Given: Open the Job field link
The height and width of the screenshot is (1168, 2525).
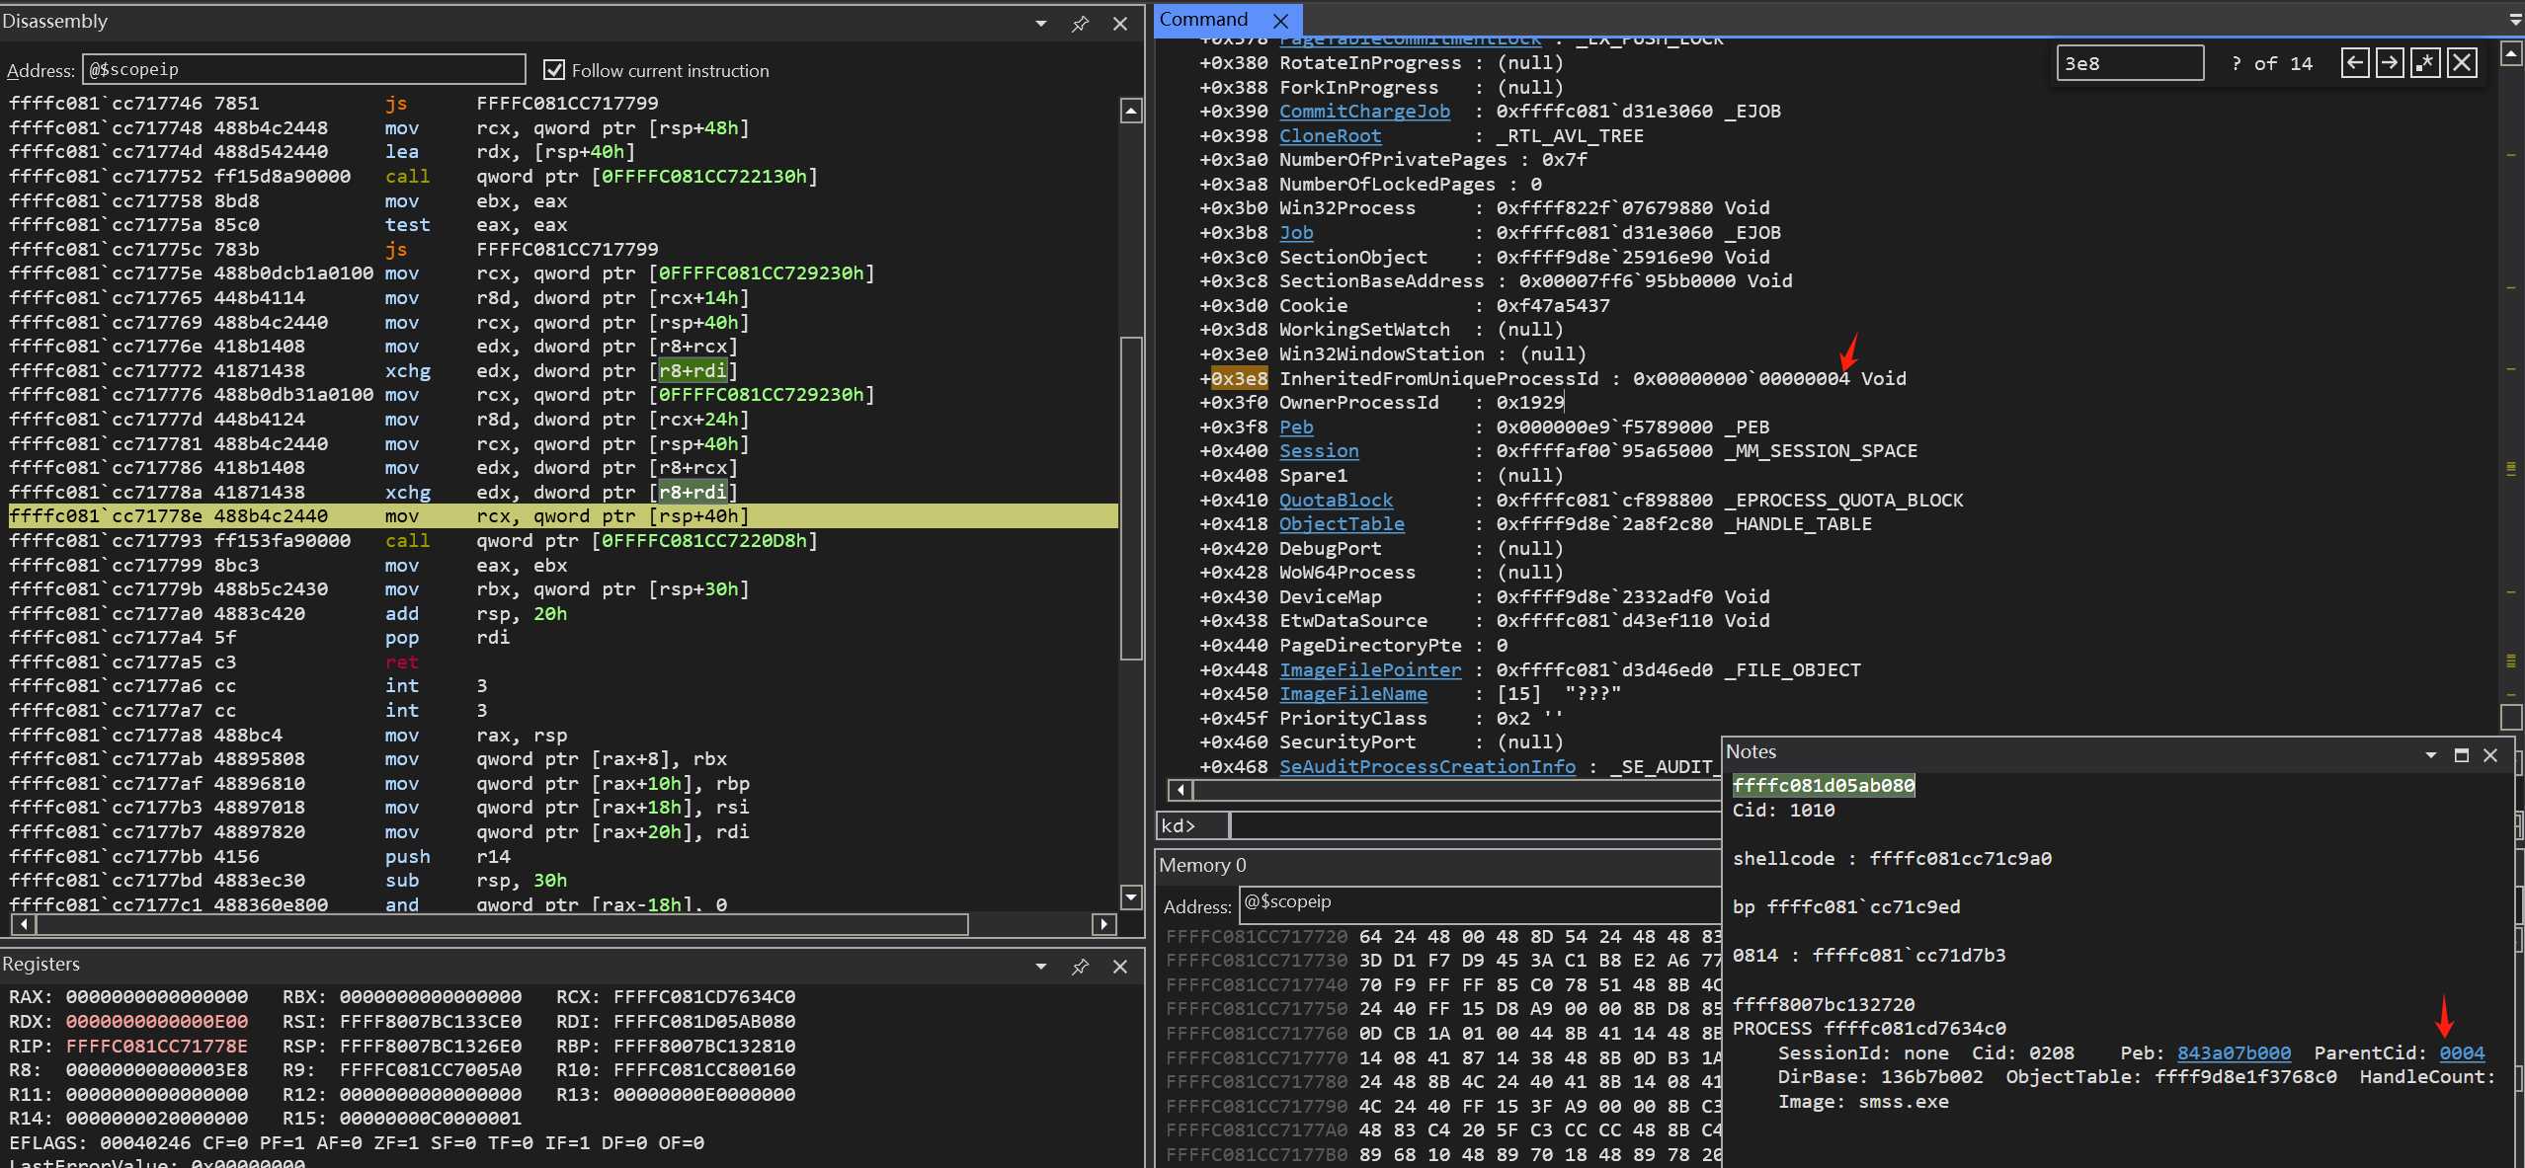Looking at the screenshot, I should tap(1296, 232).
